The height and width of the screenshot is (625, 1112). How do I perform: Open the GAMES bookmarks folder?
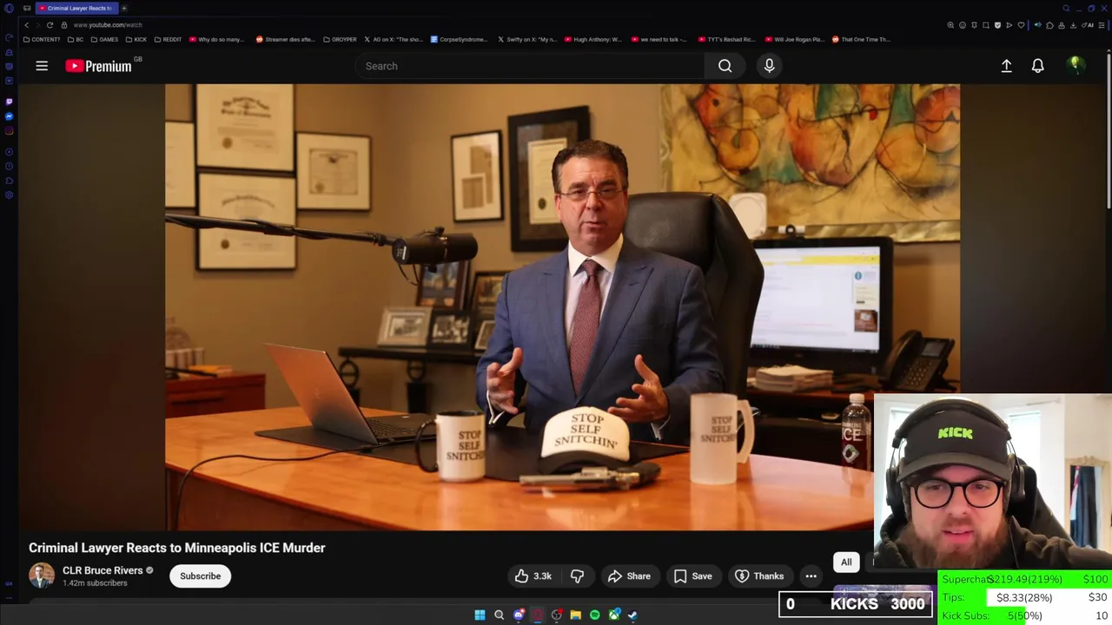105,39
